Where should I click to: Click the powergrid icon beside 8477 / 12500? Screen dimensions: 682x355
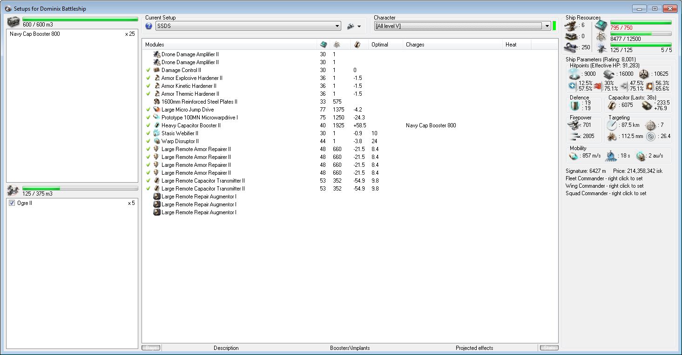pyautogui.click(x=601, y=37)
